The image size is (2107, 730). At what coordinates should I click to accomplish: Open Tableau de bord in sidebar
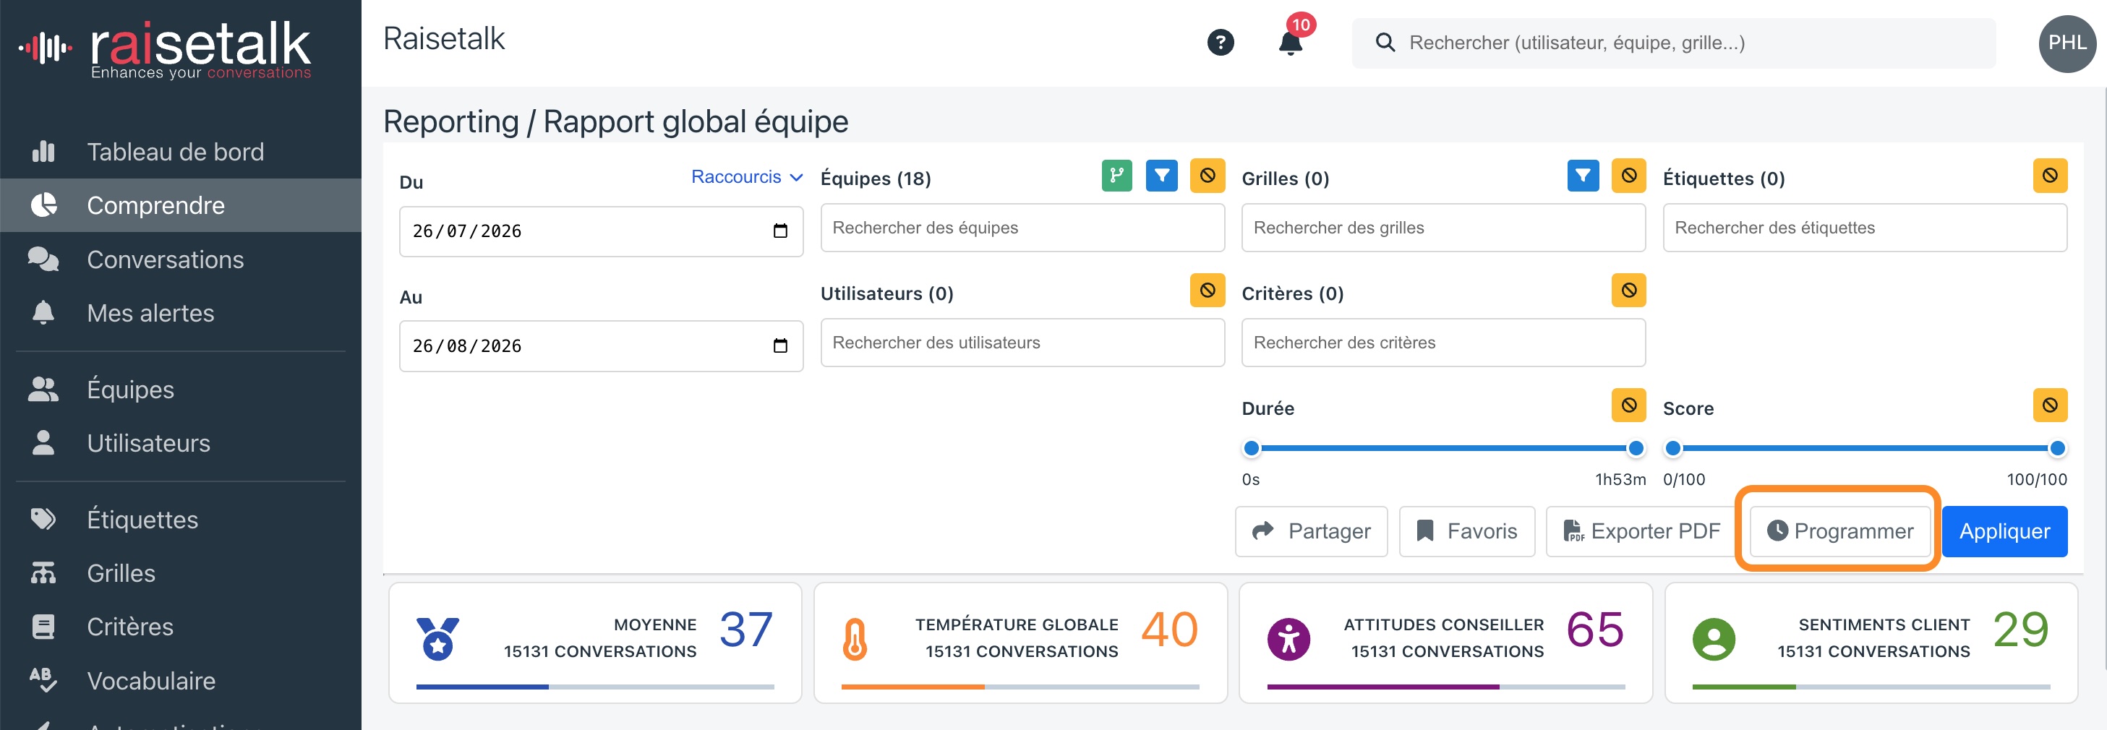[x=181, y=152]
